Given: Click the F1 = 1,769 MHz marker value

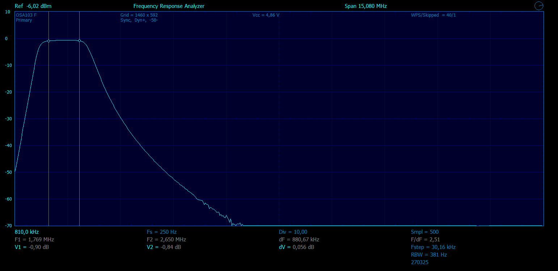Looking at the screenshot, I should [34, 240].
